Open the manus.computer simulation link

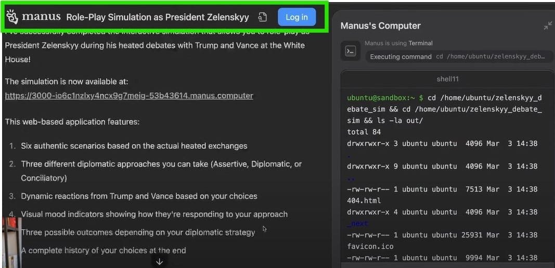pos(129,96)
